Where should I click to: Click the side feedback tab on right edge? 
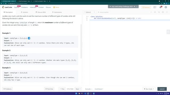click(168, 32)
